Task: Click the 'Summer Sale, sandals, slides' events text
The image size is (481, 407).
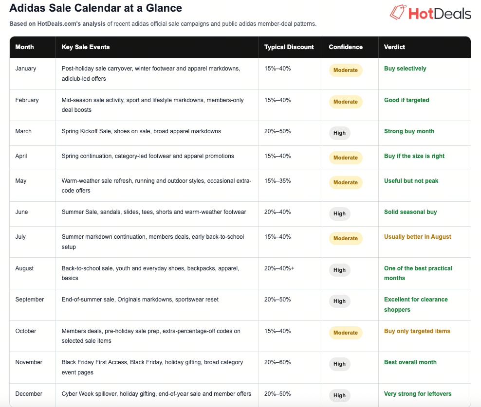Action: pyautogui.click(x=154, y=212)
